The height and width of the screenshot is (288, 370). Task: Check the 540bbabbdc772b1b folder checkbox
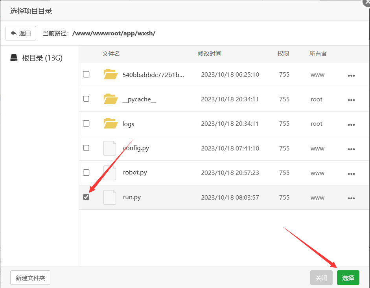(x=86, y=74)
